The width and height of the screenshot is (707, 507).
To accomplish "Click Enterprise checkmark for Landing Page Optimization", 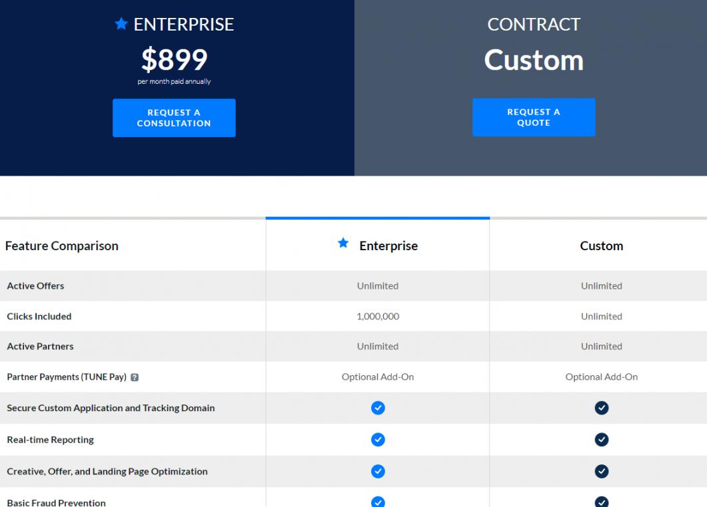I will (x=378, y=471).
